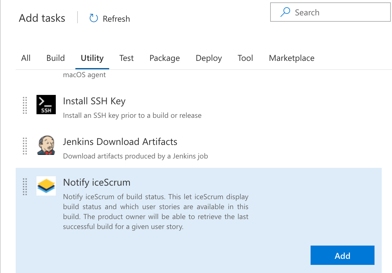Focus the Search input field
Image resolution: width=392 pixels, height=273 pixels.
click(330, 12)
